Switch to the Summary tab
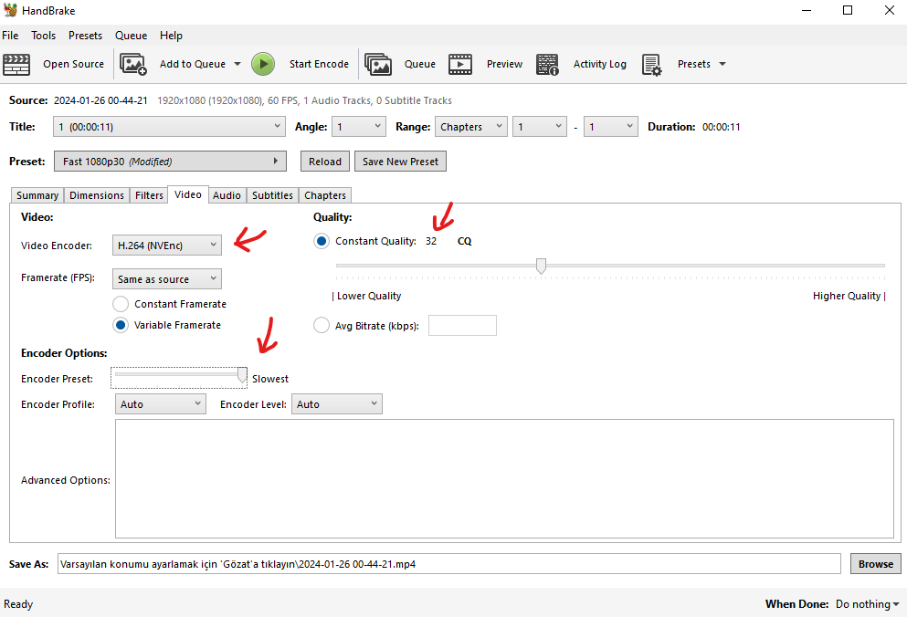The height and width of the screenshot is (617, 907). click(x=37, y=195)
